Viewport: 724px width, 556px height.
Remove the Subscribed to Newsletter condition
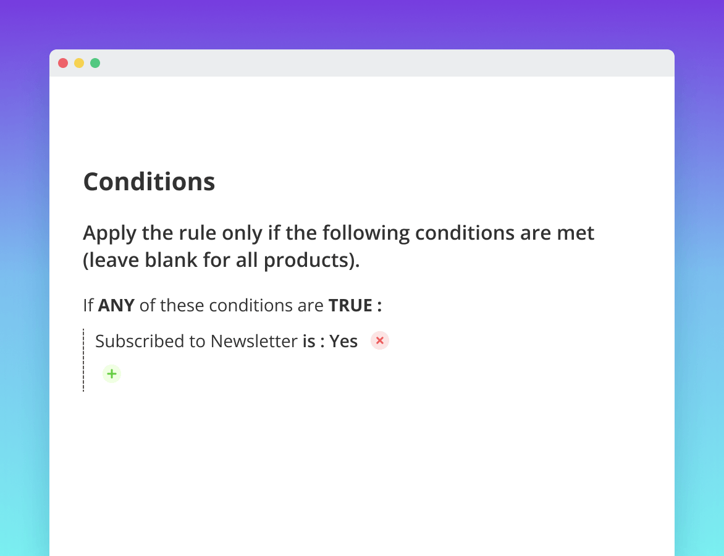380,340
